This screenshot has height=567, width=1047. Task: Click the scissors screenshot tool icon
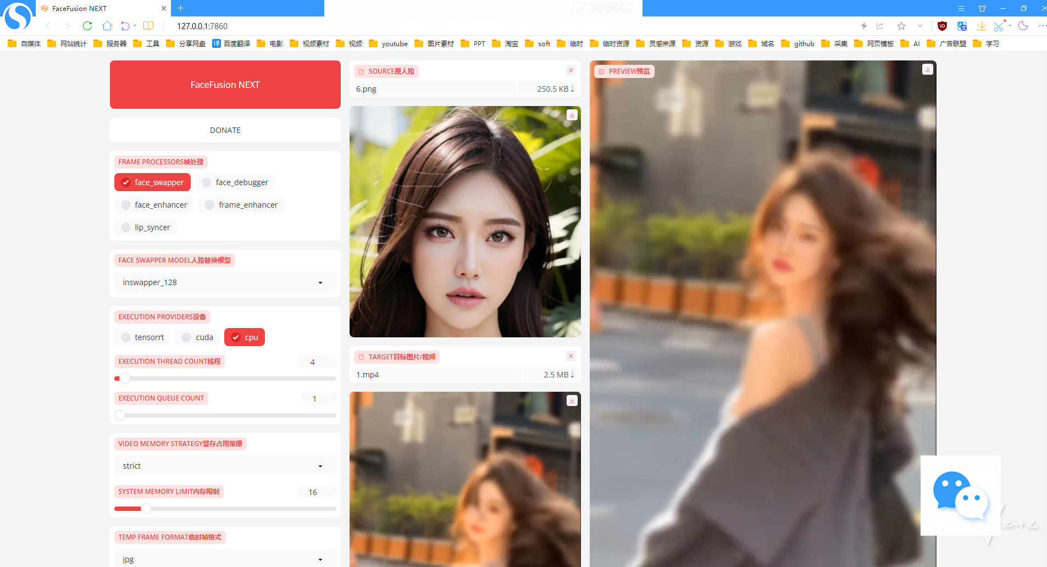(x=999, y=26)
